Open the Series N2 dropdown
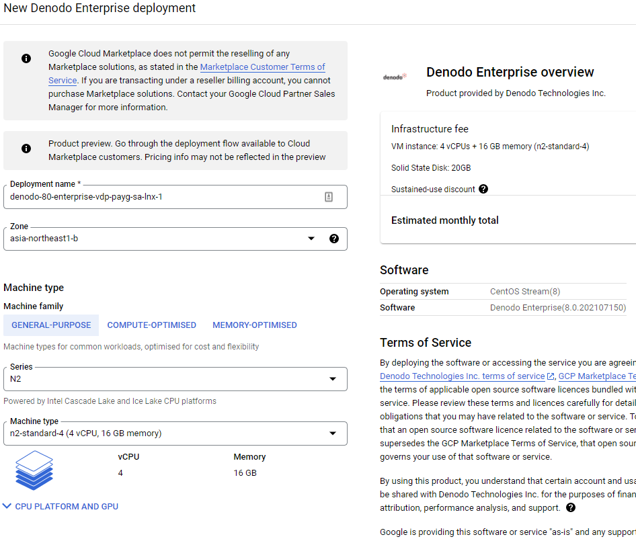Image resolution: width=636 pixels, height=539 pixels. coord(175,379)
